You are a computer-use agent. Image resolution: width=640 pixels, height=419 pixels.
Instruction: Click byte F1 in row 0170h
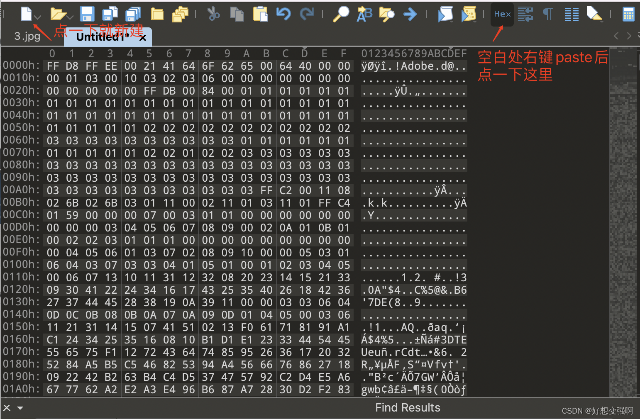point(111,352)
